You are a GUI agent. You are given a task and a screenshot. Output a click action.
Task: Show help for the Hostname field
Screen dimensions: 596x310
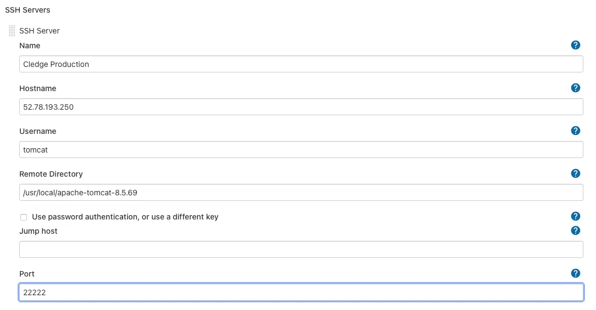pos(576,88)
